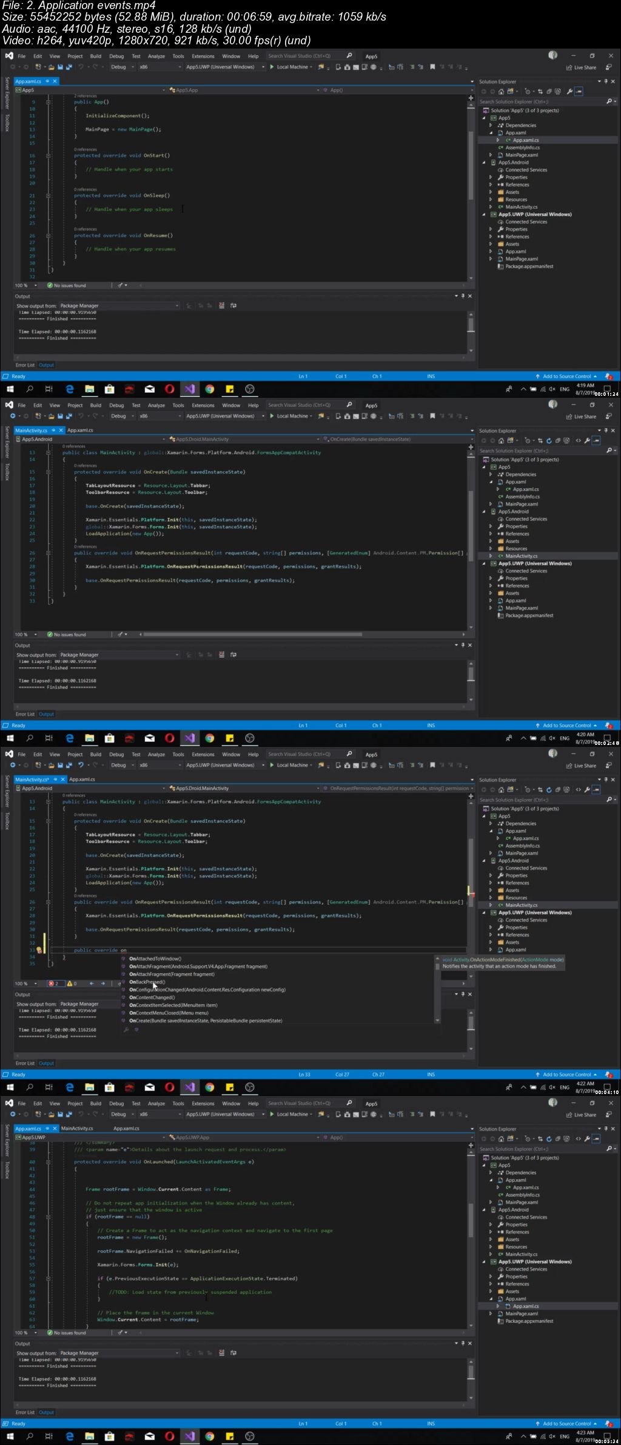Collapse App5.Android project node in 00:01:24 frame
This screenshot has width=621, height=1445.
tap(485, 163)
